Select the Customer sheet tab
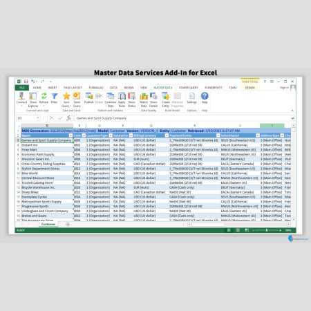This screenshot has width=311, height=311. coord(48,224)
